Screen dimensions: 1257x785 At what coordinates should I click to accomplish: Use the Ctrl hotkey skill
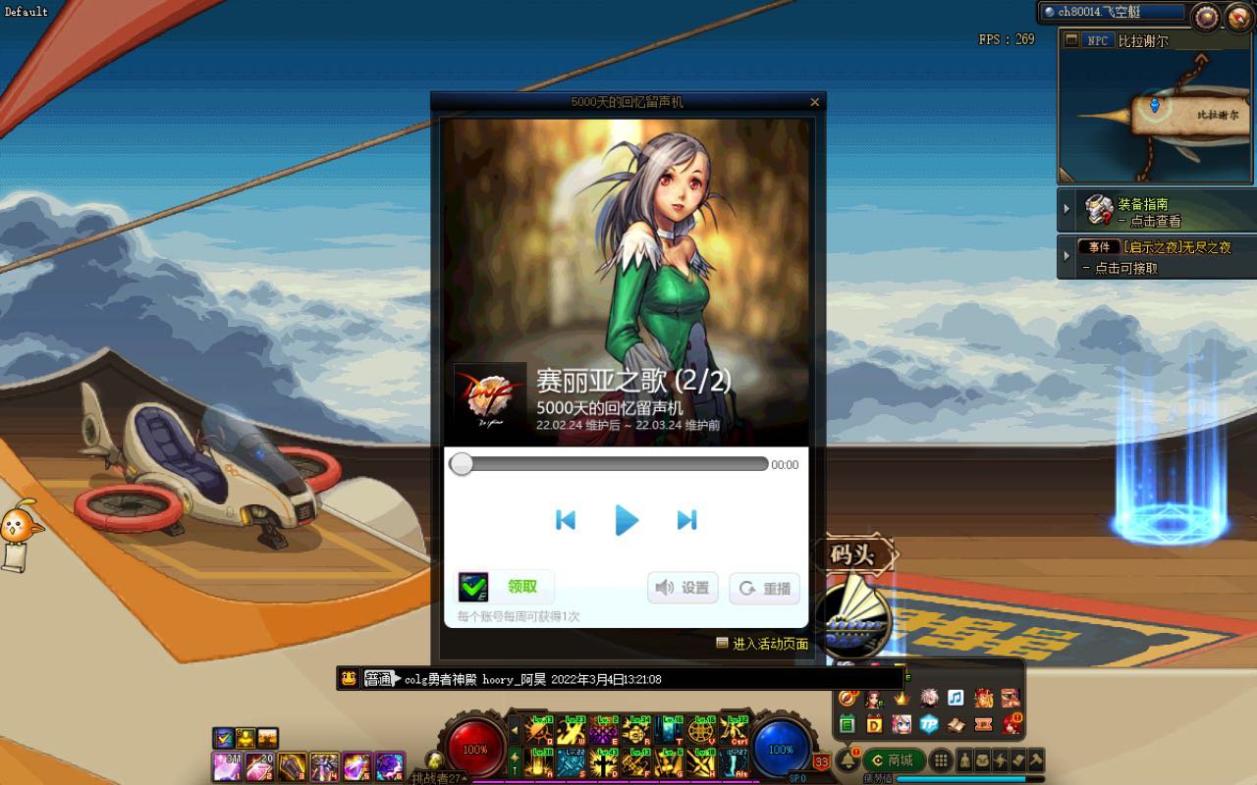pos(735,730)
